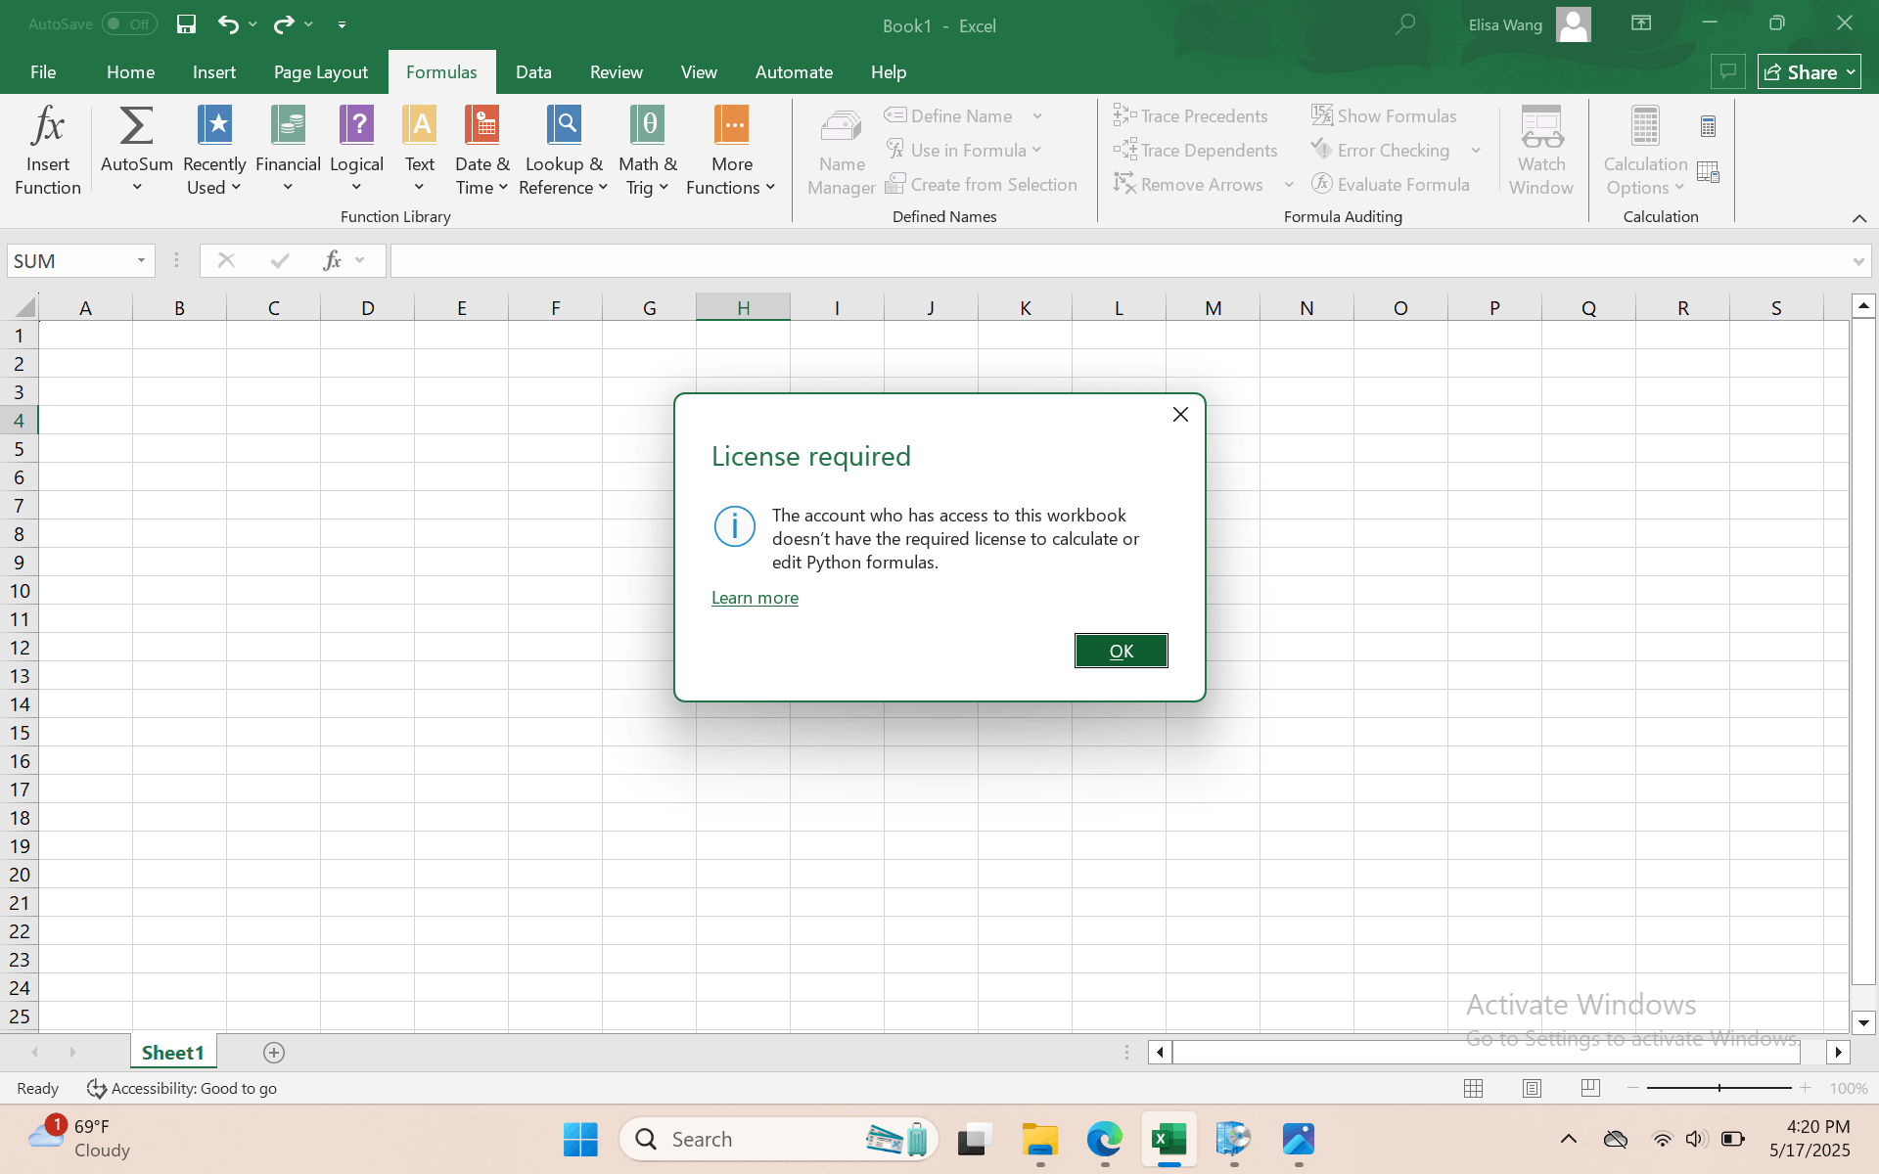Switch to Page Layout view in status bar

coord(1532,1088)
